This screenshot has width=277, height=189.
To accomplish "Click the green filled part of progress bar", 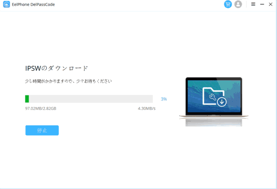I will 27,99.
